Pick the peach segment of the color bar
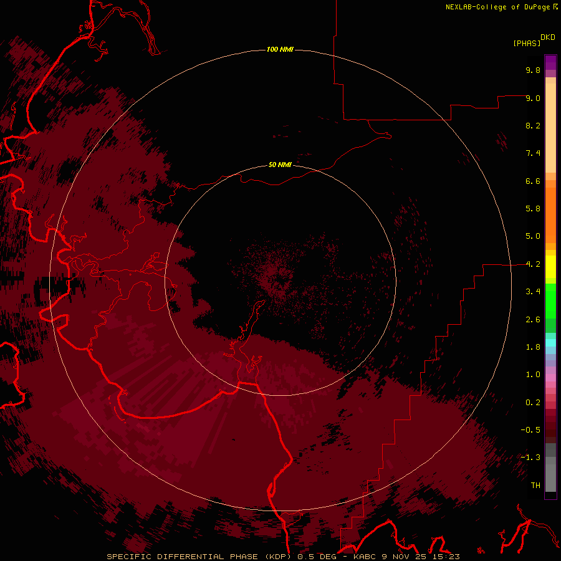561x561 pixels. click(550, 128)
